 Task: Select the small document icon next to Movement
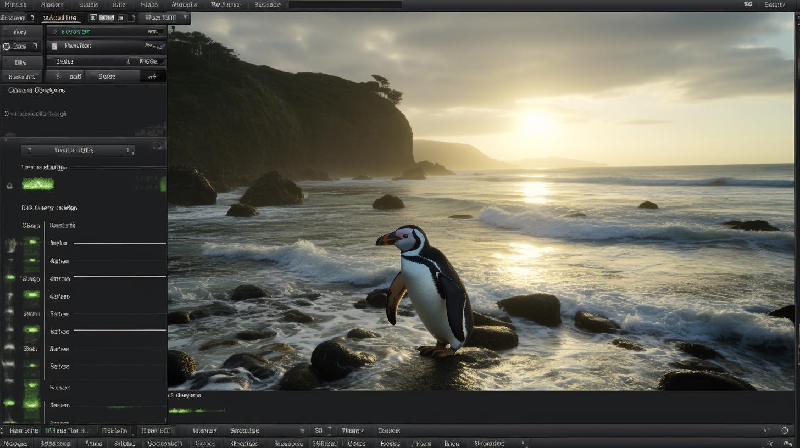point(55,47)
